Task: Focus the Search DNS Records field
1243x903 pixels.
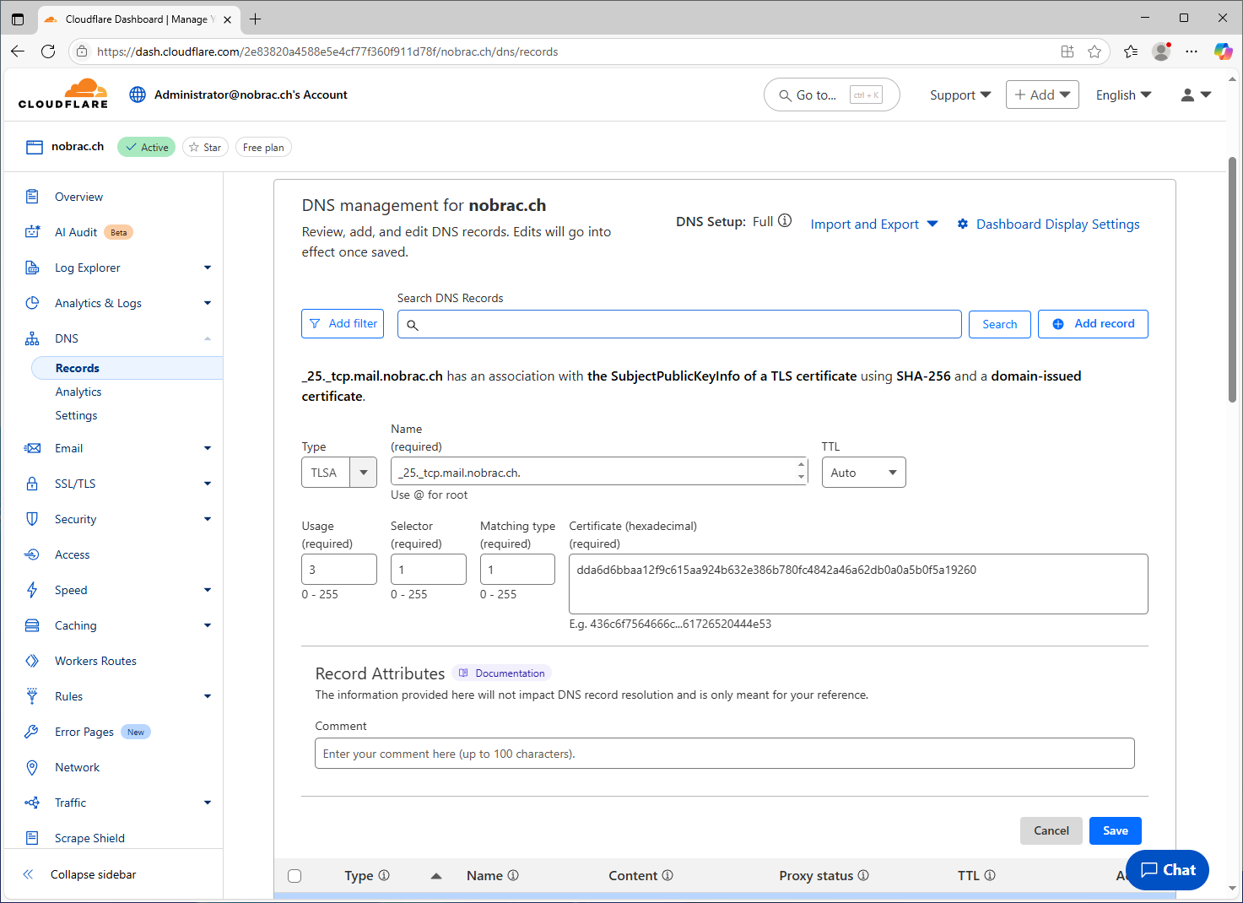Action: [679, 324]
